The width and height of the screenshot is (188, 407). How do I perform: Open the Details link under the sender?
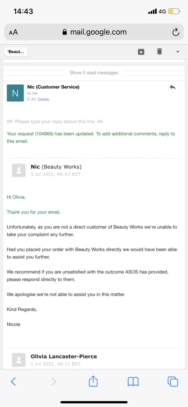(44, 99)
